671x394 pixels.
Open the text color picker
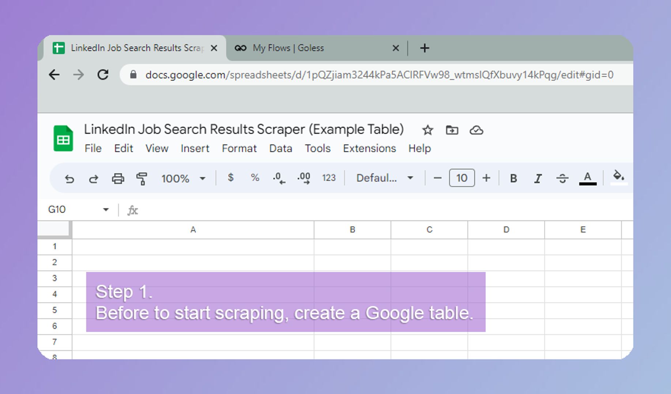click(x=588, y=178)
